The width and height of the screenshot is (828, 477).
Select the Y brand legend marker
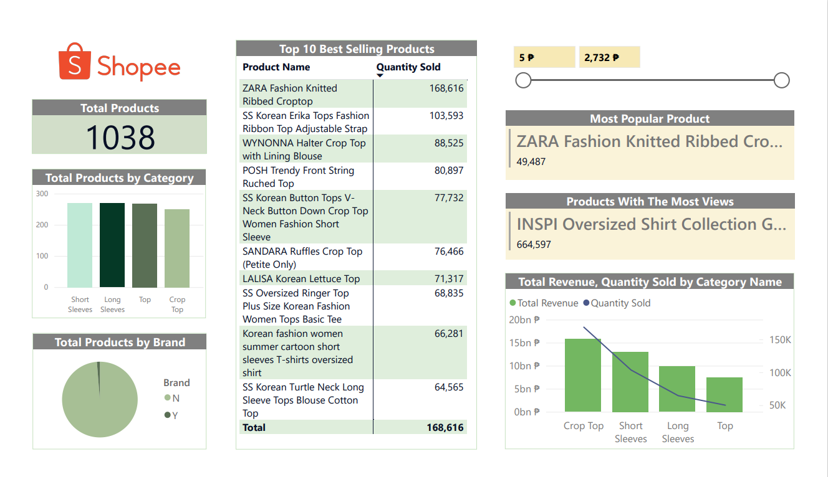pyautogui.click(x=167, y=415)
